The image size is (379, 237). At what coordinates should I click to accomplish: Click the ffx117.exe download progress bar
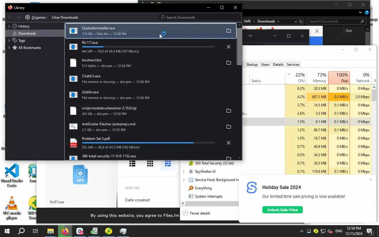[x=148, y=47]
